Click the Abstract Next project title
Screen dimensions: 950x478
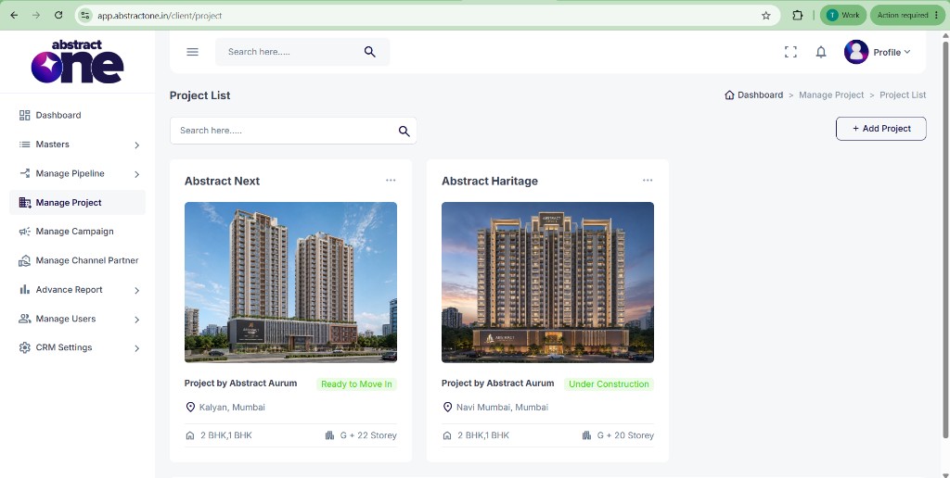point(222,181)
